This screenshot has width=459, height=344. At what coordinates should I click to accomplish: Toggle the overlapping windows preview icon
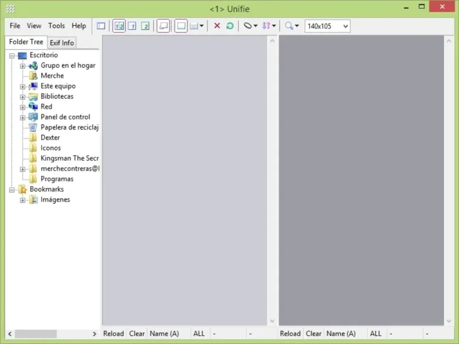pyautogui.click(x=164, y=26)
